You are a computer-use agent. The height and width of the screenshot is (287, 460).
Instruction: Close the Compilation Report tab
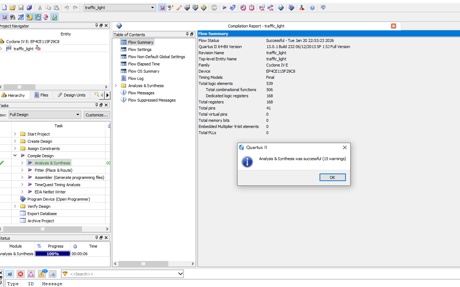[394, 26]
